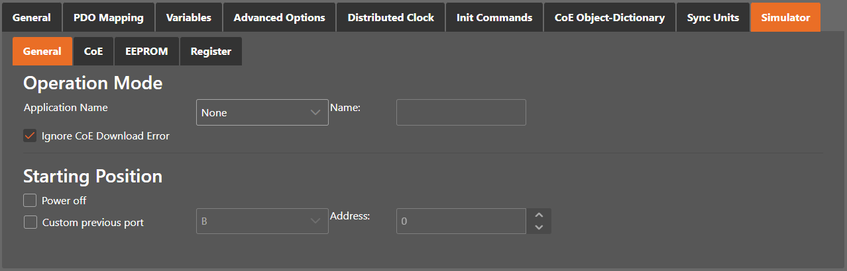
Task: Enable the Power off checkbox
Action: point(30,200)
